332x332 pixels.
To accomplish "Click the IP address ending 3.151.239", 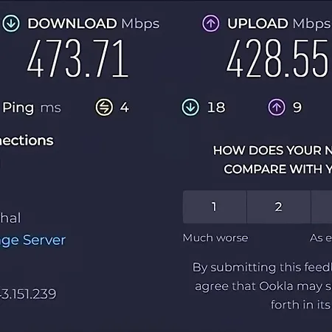I will pyautogui.click(x=28, y=294).
